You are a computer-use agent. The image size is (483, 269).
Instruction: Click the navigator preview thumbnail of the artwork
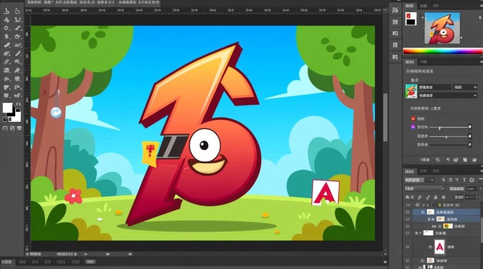[x=442, y=28]
